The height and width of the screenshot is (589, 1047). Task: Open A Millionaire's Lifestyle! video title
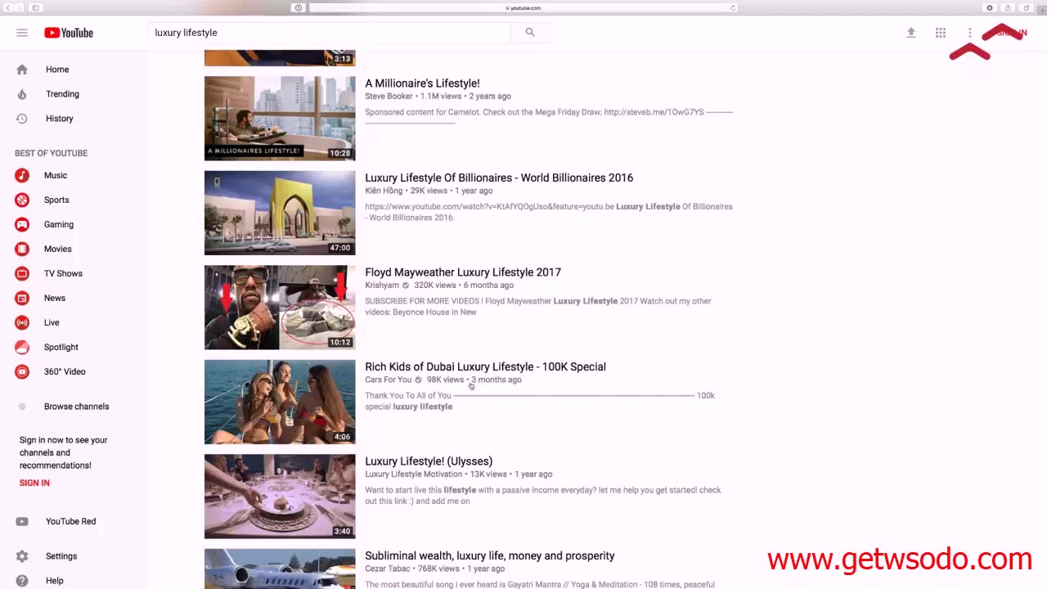click(422, 83)
